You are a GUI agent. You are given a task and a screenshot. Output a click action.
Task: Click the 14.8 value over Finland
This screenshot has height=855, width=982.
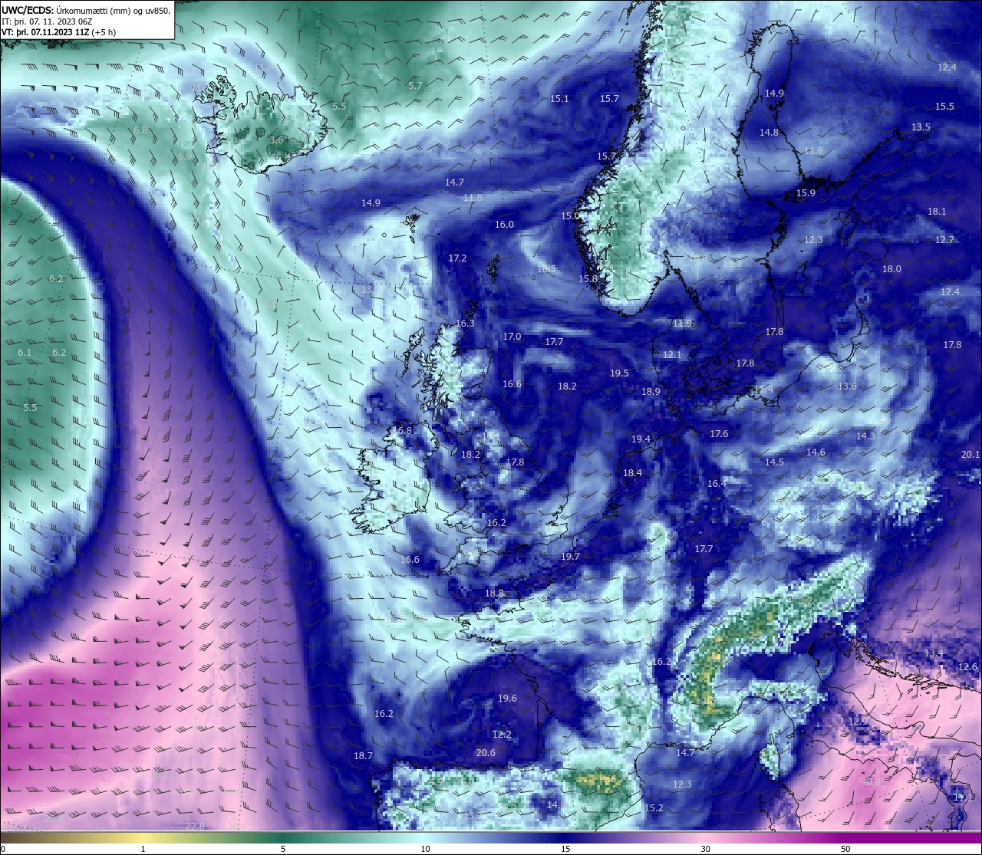769,133
